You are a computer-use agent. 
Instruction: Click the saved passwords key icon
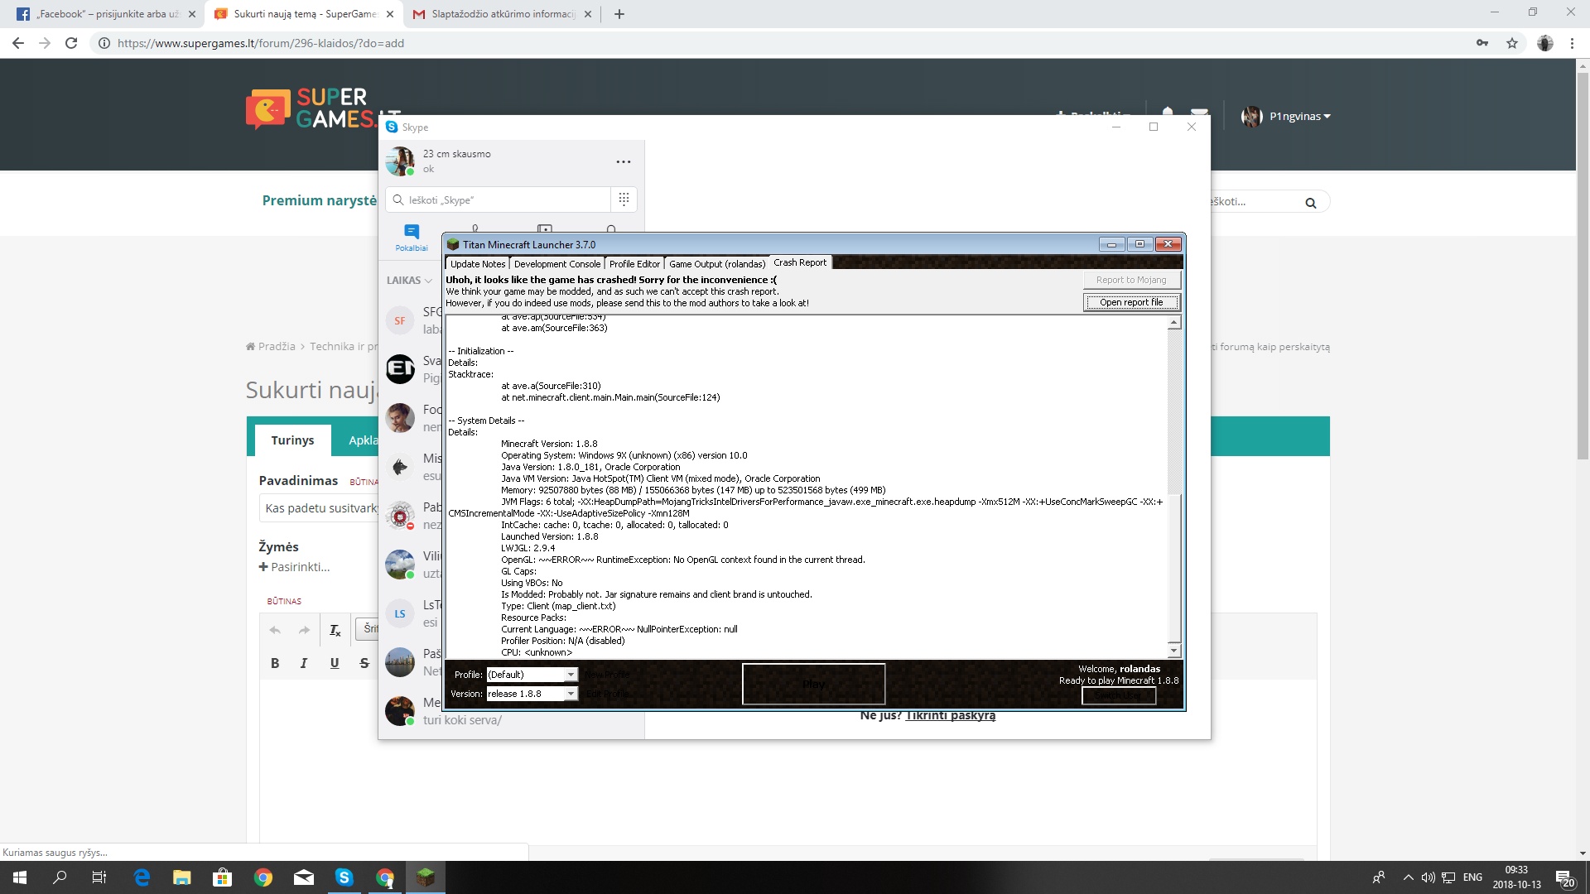coord(1482,43)
